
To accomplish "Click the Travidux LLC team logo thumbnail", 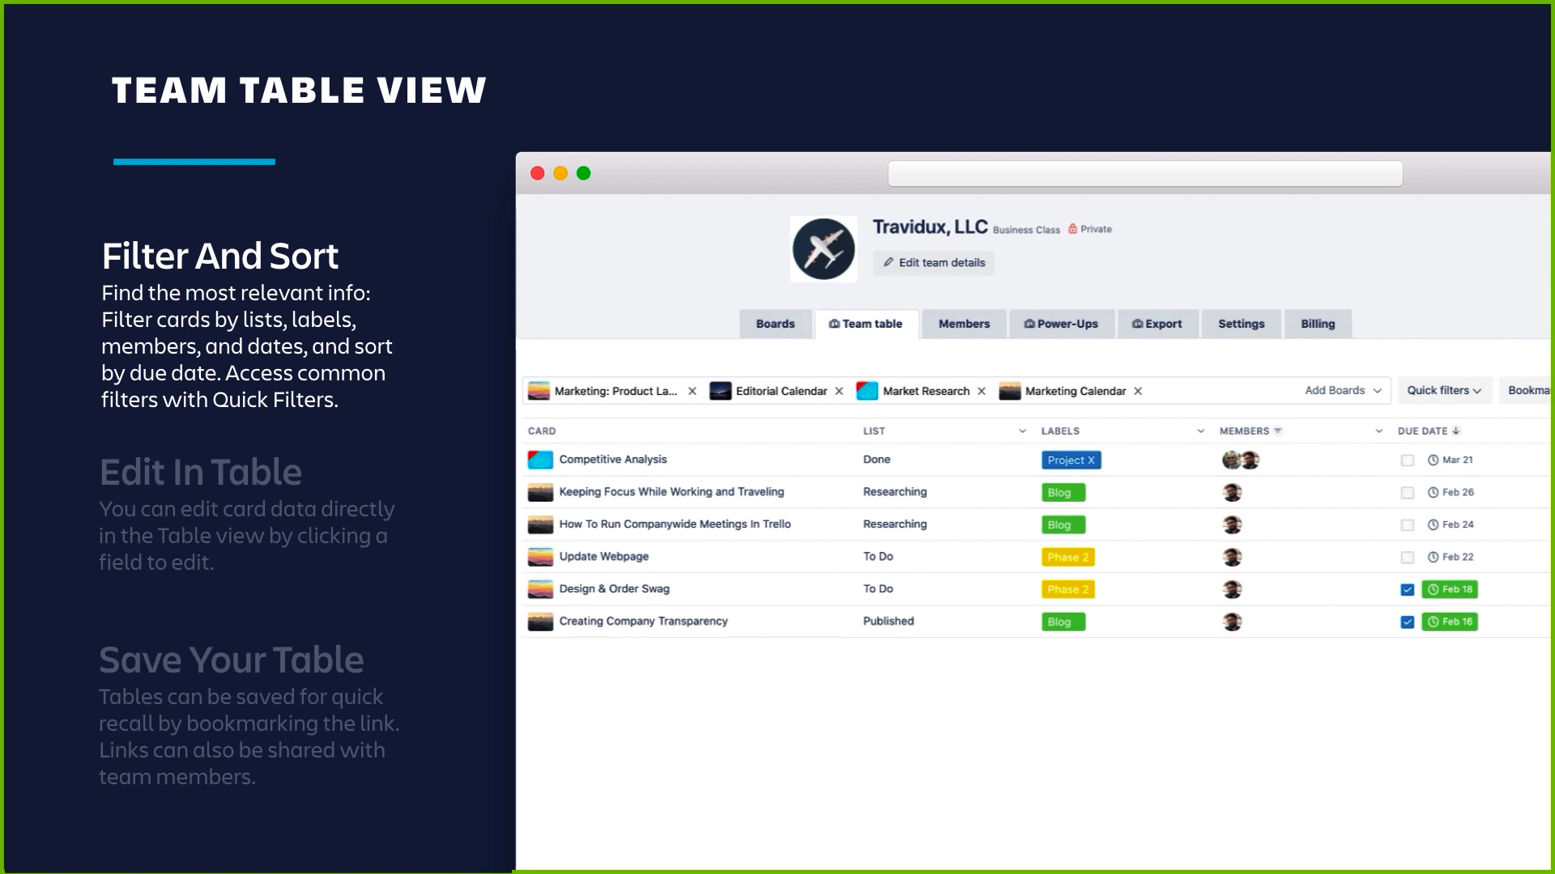I will click(824, 248).
